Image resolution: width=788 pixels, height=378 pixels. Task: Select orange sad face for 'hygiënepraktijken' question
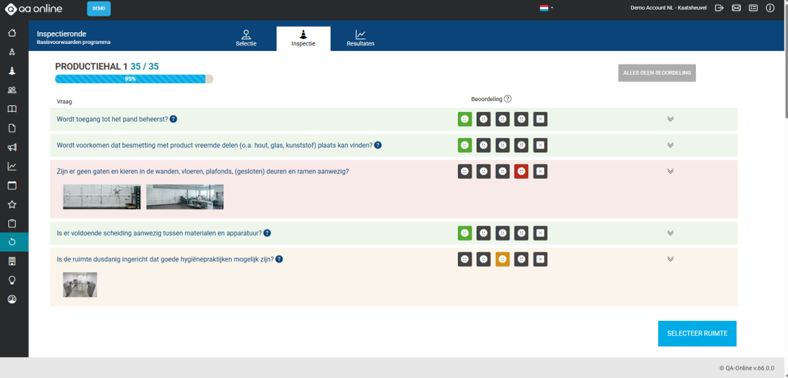pyautogui.click(x=503, y=259)
